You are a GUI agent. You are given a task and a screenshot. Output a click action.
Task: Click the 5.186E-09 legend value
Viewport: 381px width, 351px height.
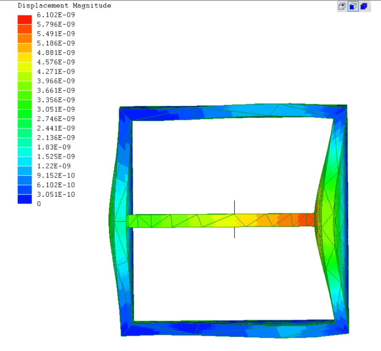[x=56, y=43]
